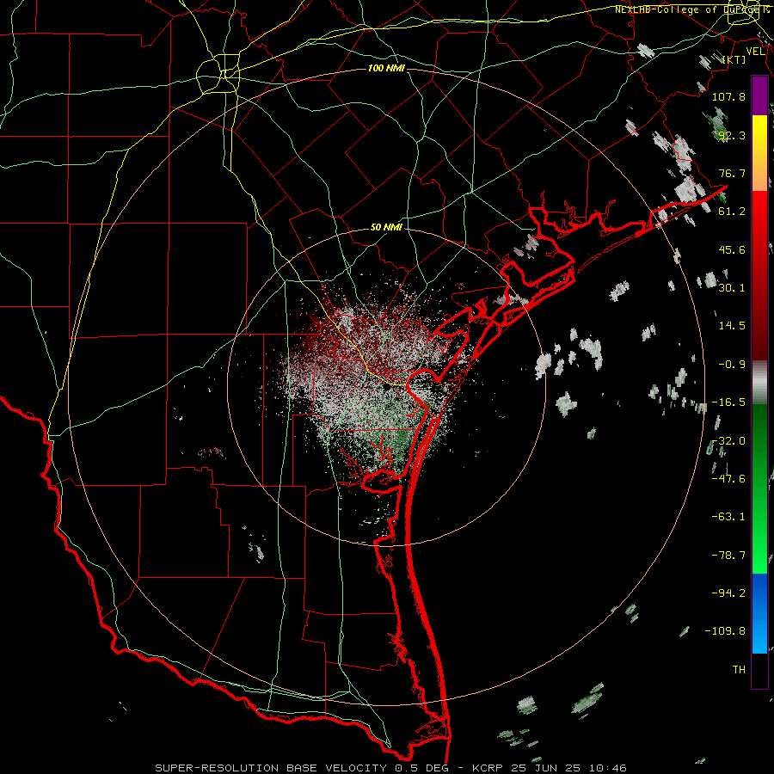The height and width of the screenshot is (774, 774).
Task: Click the 61.2 velocity scale value
Action: click(732, 212)
